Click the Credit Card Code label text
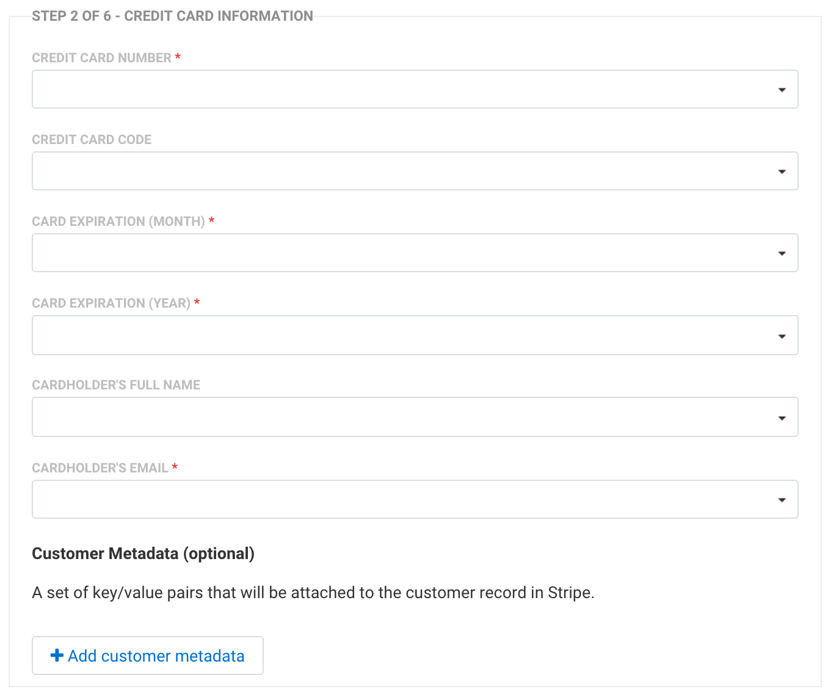This screenshot has width=839, height=697. click(x=92, y=140)
